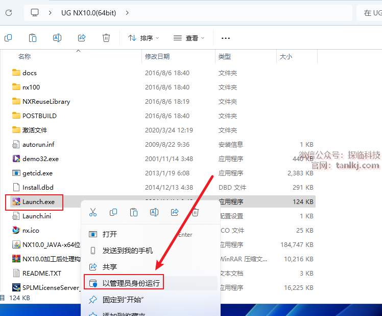Choose 共享 from the context menu
This screenshot has height=316, width=382.
point(151,267)
